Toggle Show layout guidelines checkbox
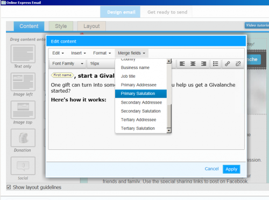 tap(9, 187)
